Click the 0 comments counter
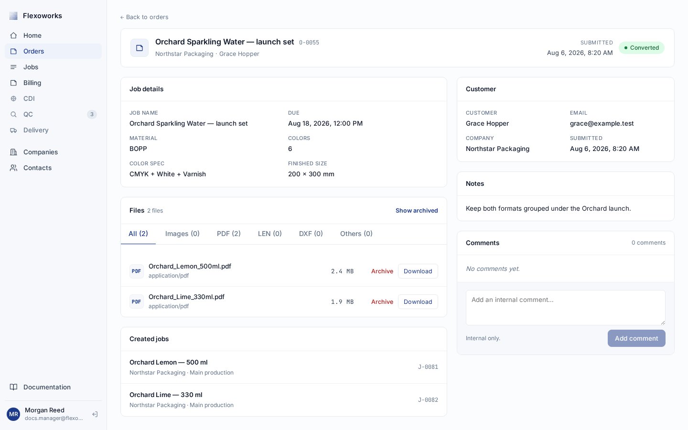Image resolution: width=688 pixels, height=430 pixels. pyautogui.click(x=648, y=243)
